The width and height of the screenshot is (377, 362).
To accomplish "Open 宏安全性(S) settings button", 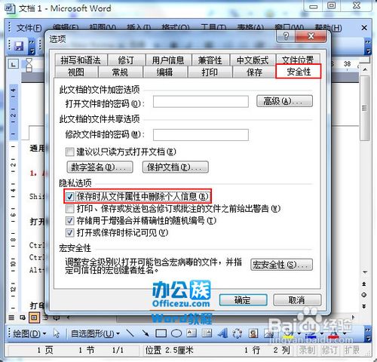I will (x=281, y=265).
